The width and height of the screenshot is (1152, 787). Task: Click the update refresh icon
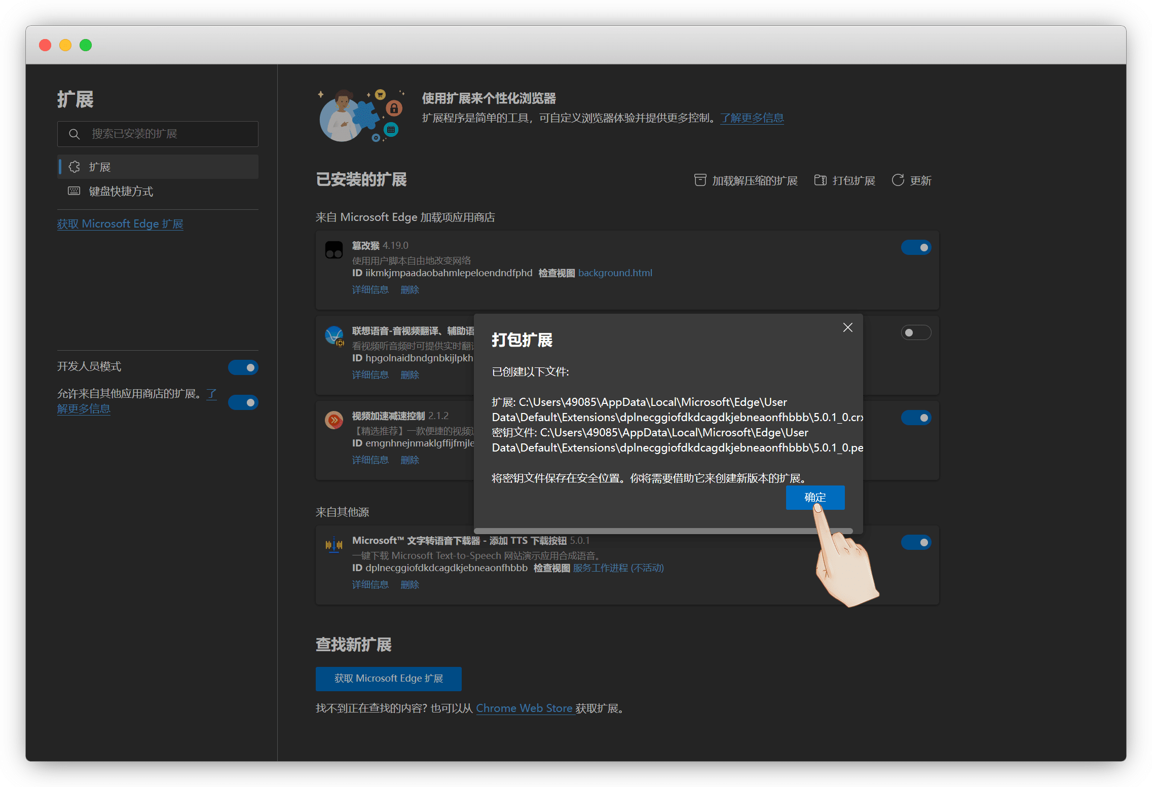pyautogui.click(x=898, y=180)
